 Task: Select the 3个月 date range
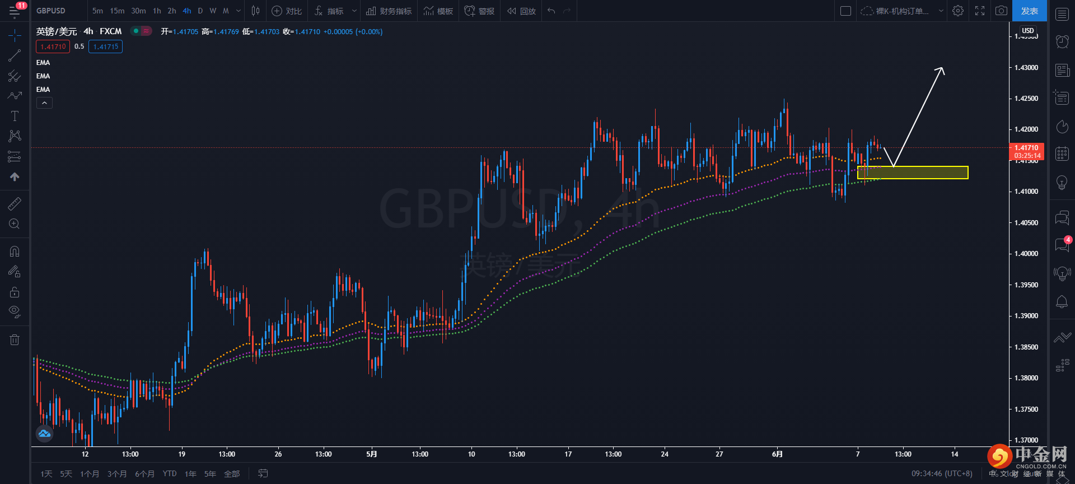click(x=117, y=474)
